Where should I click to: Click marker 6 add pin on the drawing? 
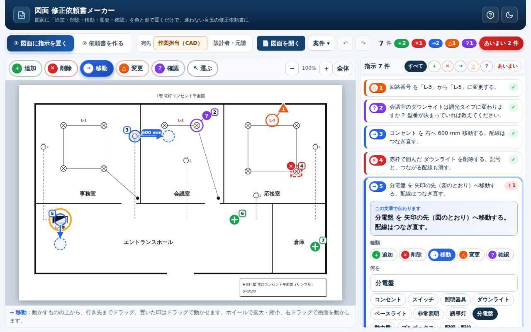[x=234, y=220]
